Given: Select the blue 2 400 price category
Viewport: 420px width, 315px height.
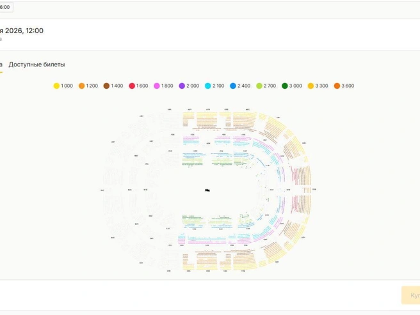Looking at the screenshot, I should pyautogui.click(x=234, y=86).
